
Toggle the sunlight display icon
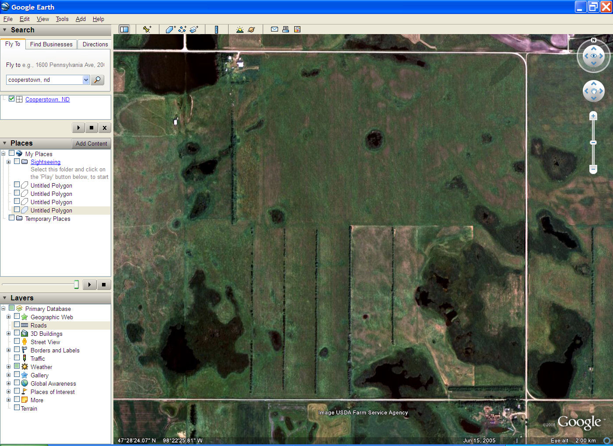click(x=240, y=29)
